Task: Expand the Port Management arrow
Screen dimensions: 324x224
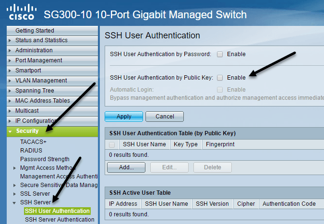Action: coord(10,61)
